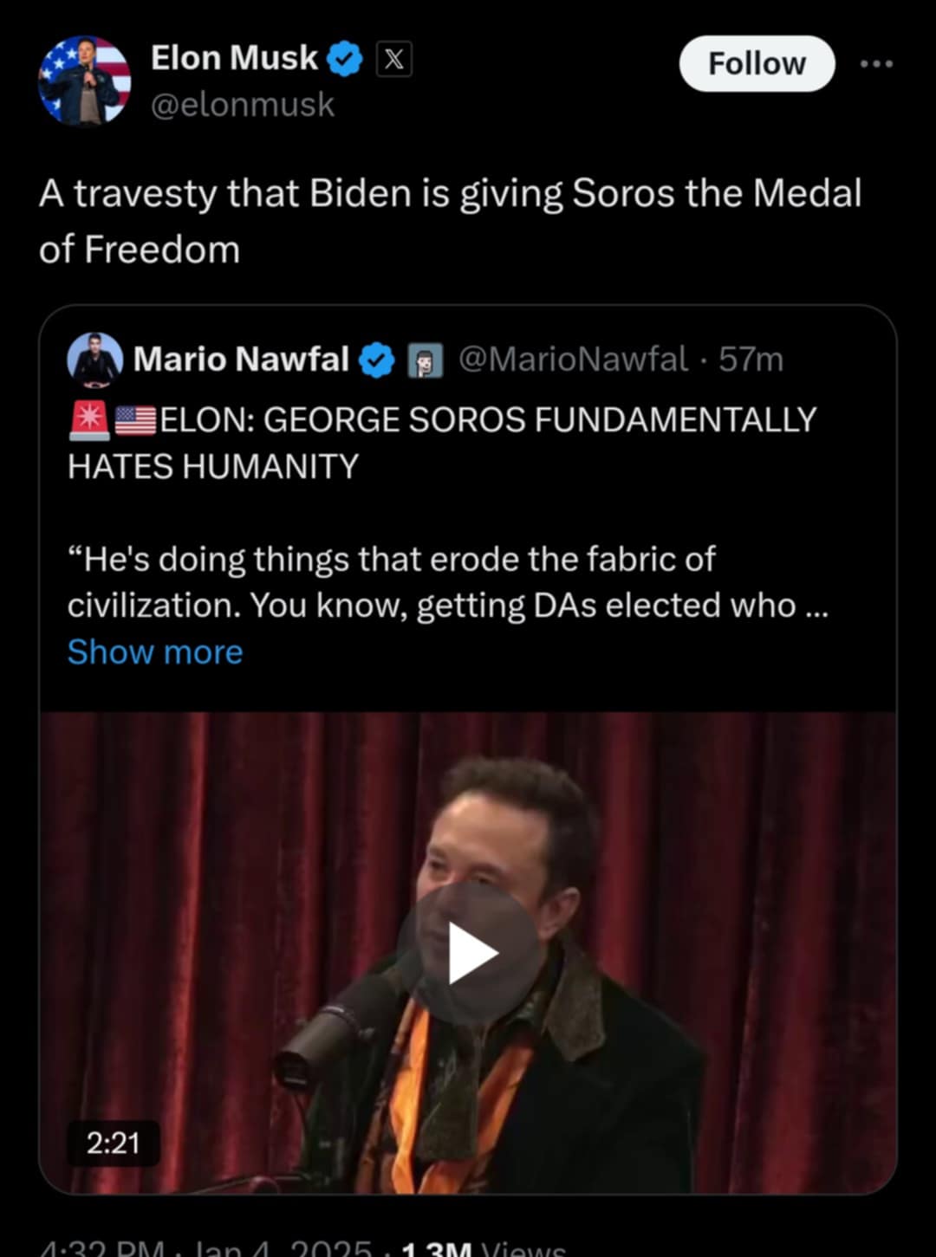
Task: Click the affiliate badge next to Mario Nawfal
Action: [x=426, y=360]
